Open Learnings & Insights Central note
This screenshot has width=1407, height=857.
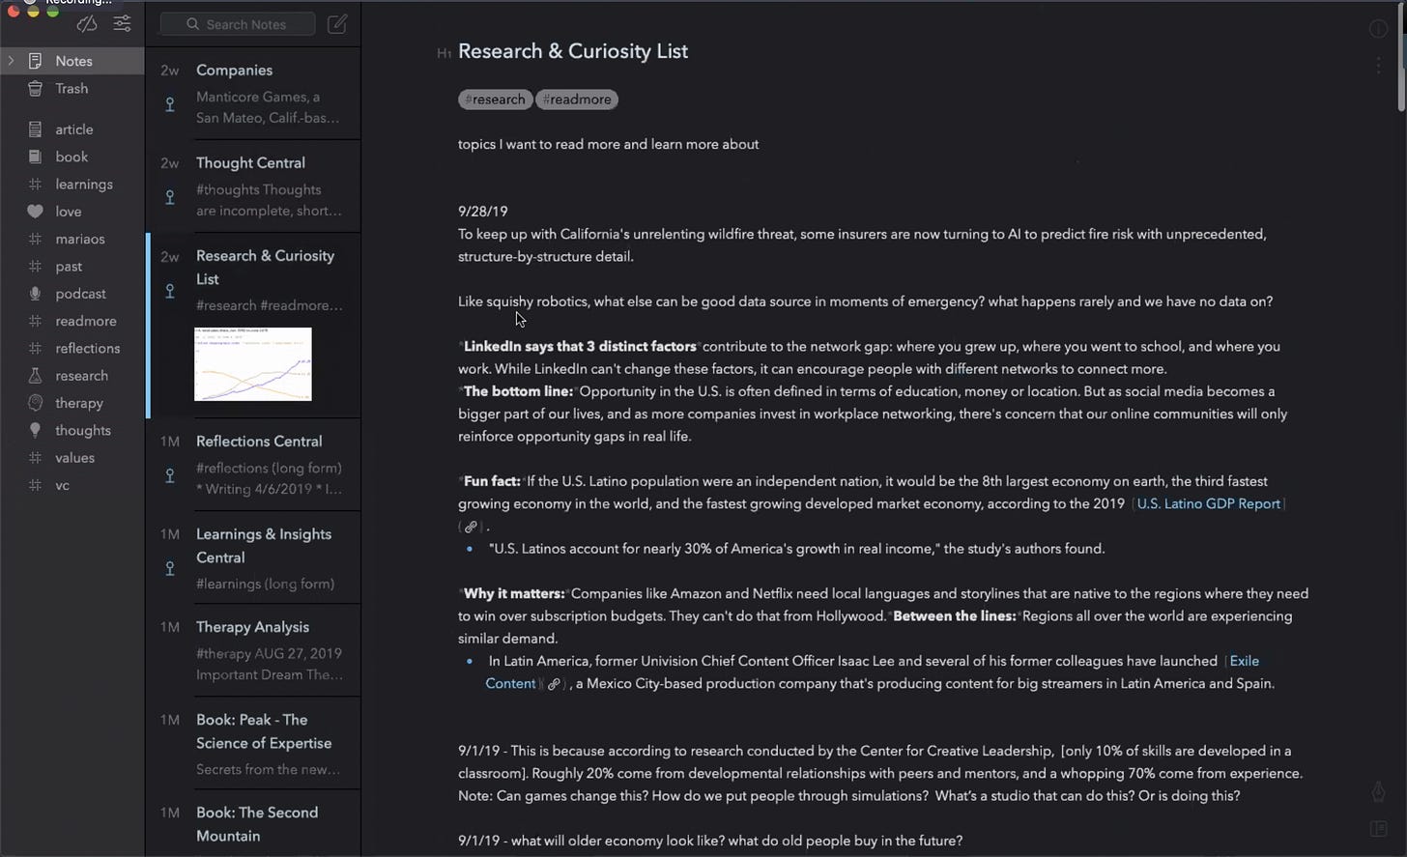[x=253, y=557]
